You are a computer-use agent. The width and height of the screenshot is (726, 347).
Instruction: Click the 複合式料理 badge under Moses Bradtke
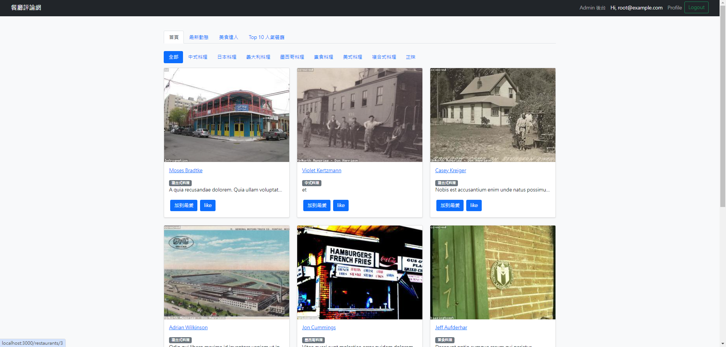(180, 183)
